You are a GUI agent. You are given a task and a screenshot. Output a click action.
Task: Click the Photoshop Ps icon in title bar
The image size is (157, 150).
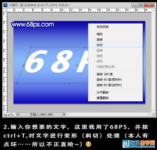(5, 5)
